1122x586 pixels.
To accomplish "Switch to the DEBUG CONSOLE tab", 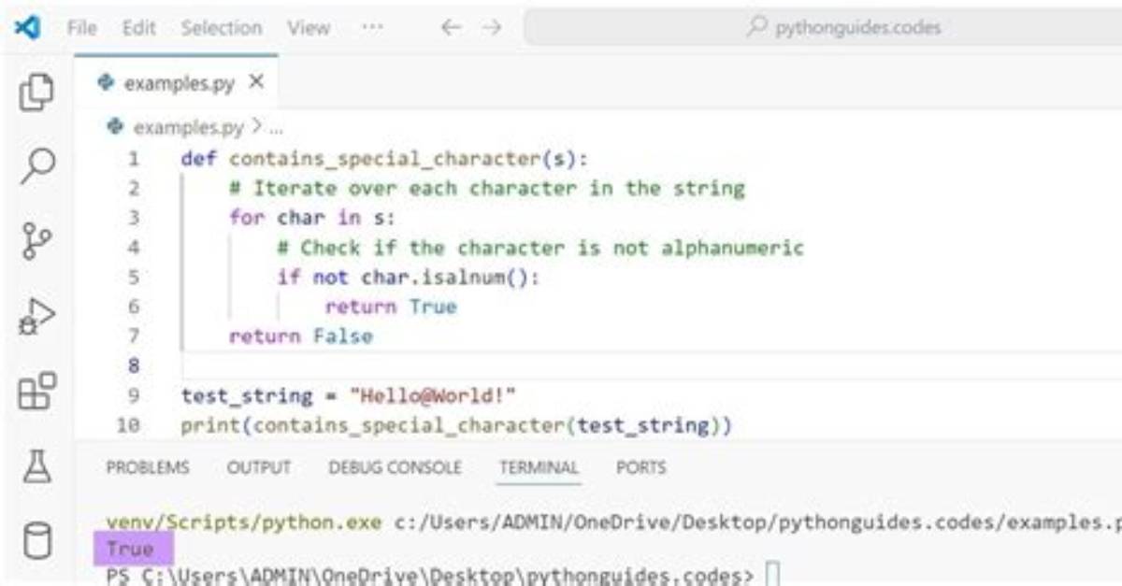I will [395, 467].
